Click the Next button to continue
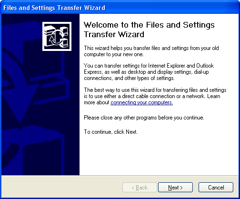 point(175,188)
